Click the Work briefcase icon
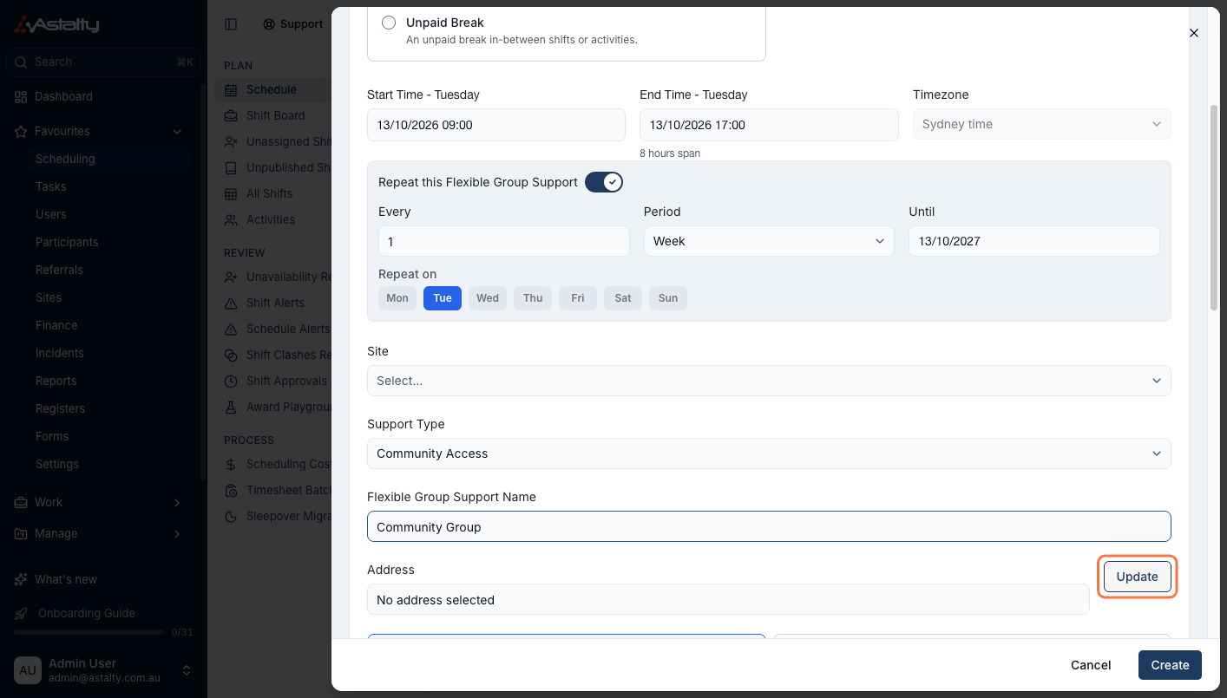This screenshot has height=698, width=1227. tap(21, 503)
